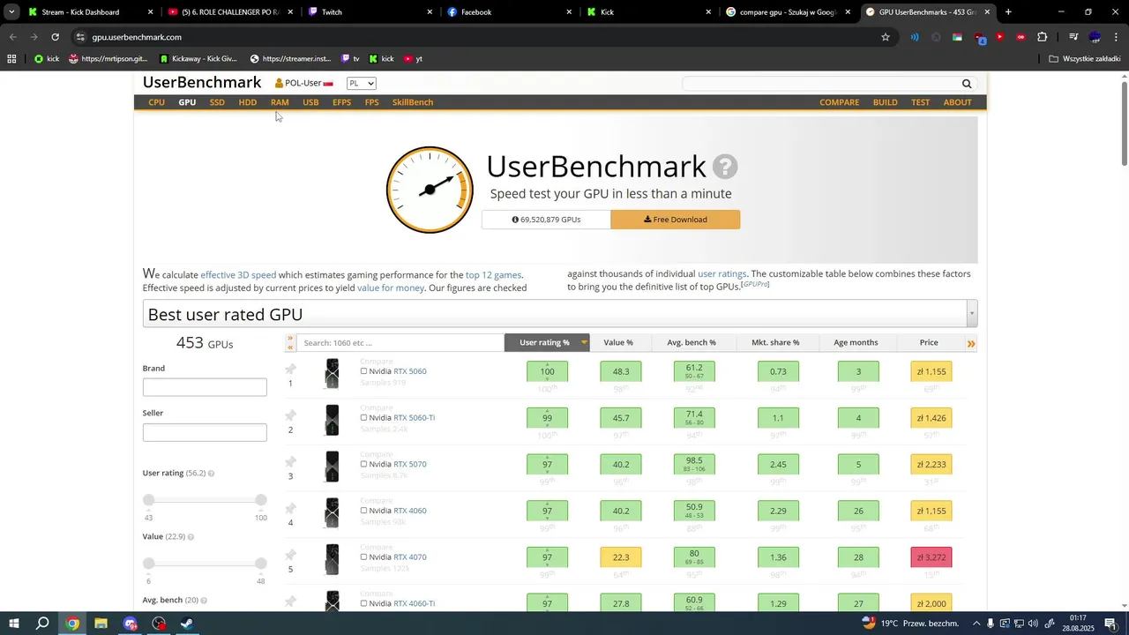
Task: Click the left handle of the User rating slider
Action: [x=148, y=500]
